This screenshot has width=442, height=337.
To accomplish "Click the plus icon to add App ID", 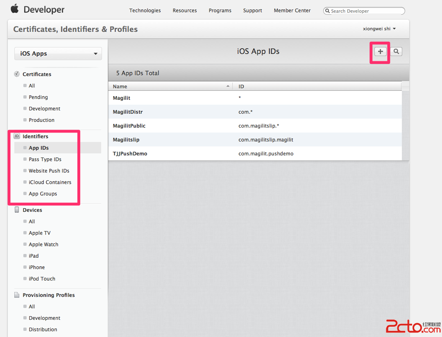I will coord(380,52).
